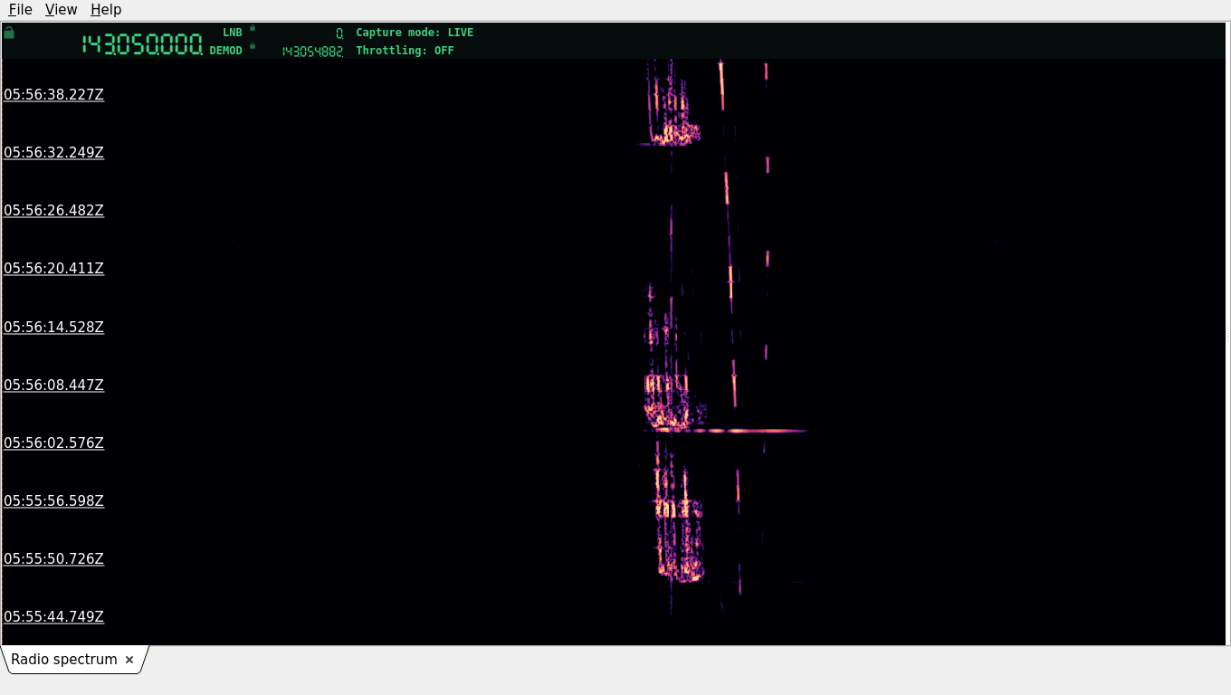
Task: Click timestamp 05:56:08.447Z
Action: click(x=53, y=385)
